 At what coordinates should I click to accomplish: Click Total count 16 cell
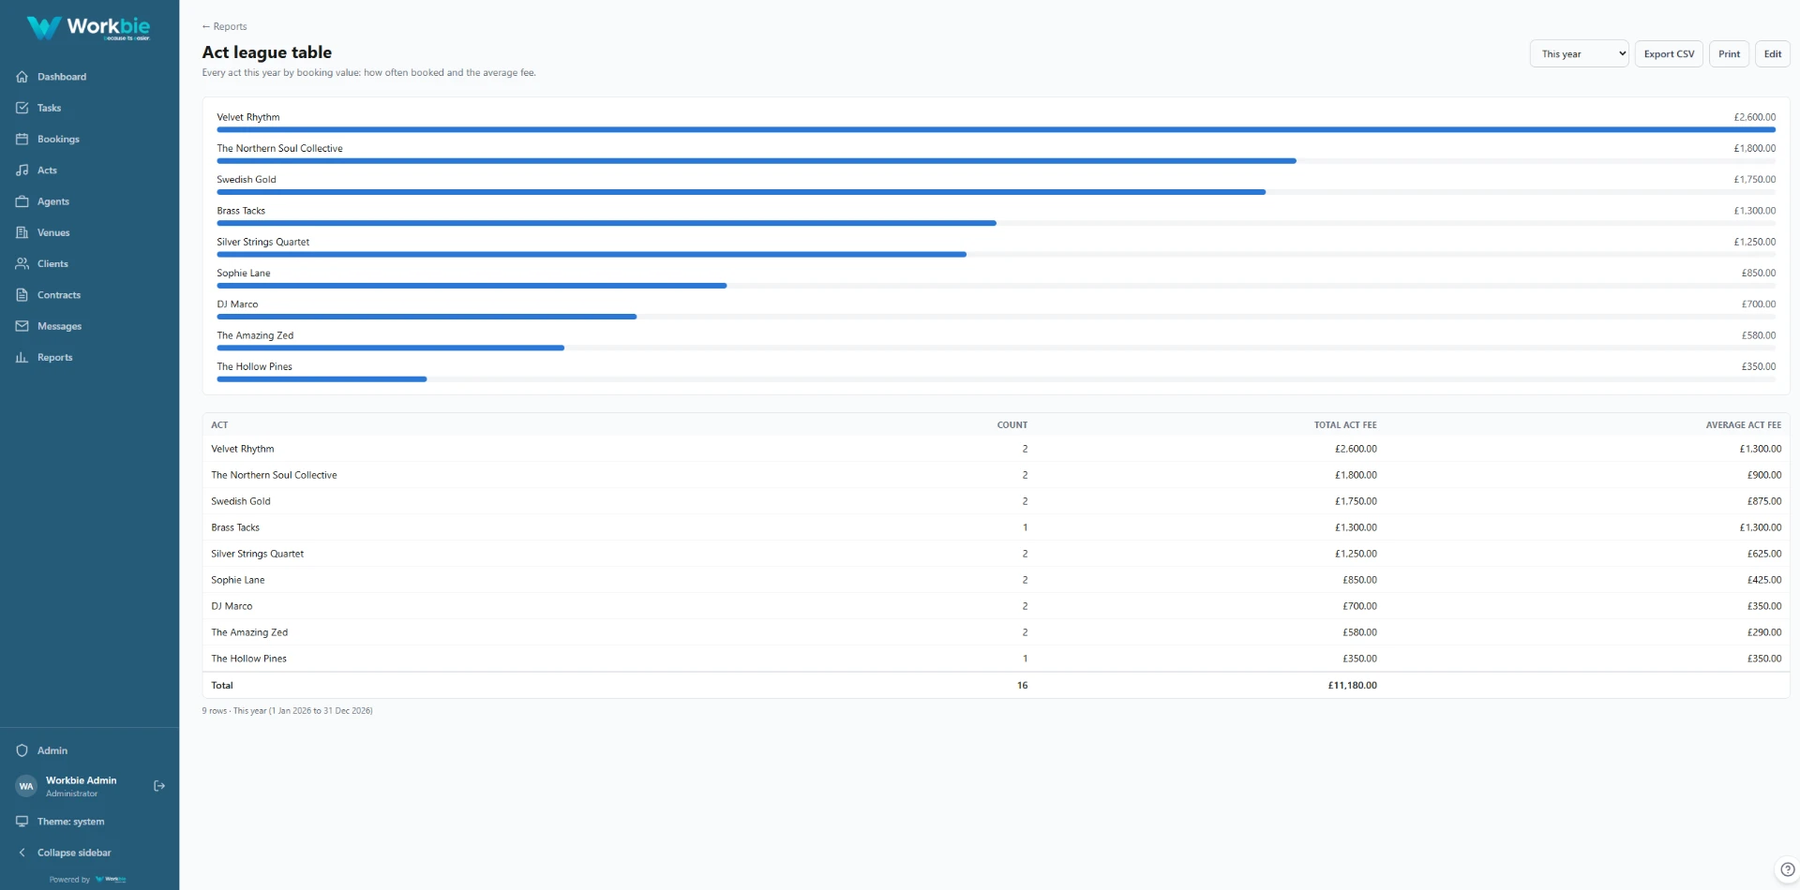coord(1022,686)
